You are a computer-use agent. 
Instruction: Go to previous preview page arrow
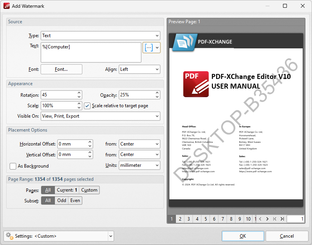[x=260, y=219]
